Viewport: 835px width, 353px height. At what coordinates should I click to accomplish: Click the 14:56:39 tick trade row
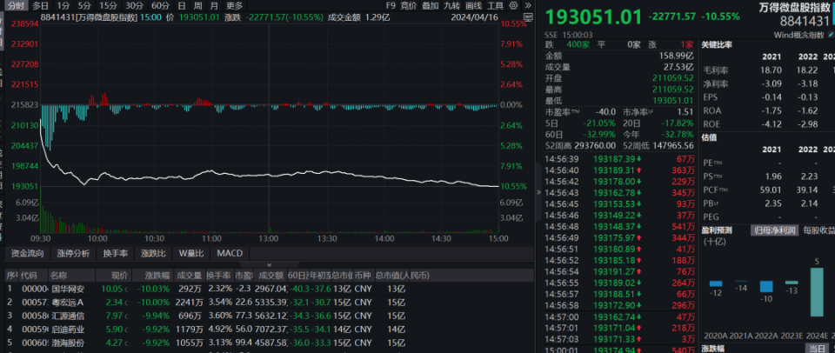click(x=620, y=158)
